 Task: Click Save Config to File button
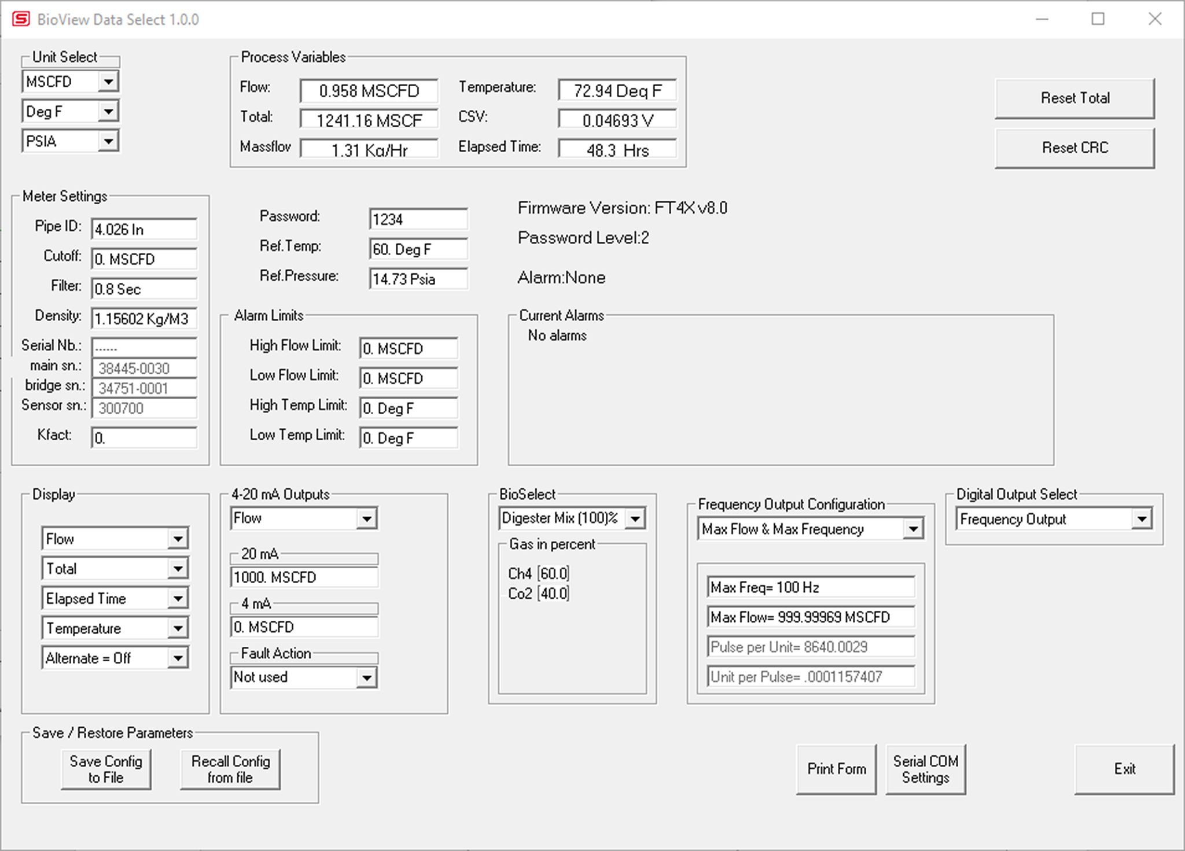coord(106,769)
